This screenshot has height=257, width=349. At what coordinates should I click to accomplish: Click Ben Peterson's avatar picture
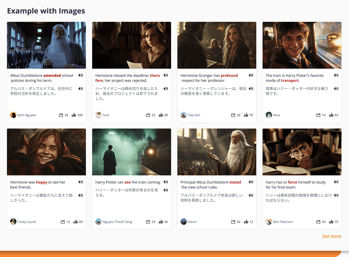click(269, 222)
